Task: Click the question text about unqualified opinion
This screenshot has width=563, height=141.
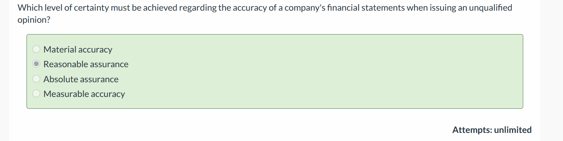Action: 265,14
